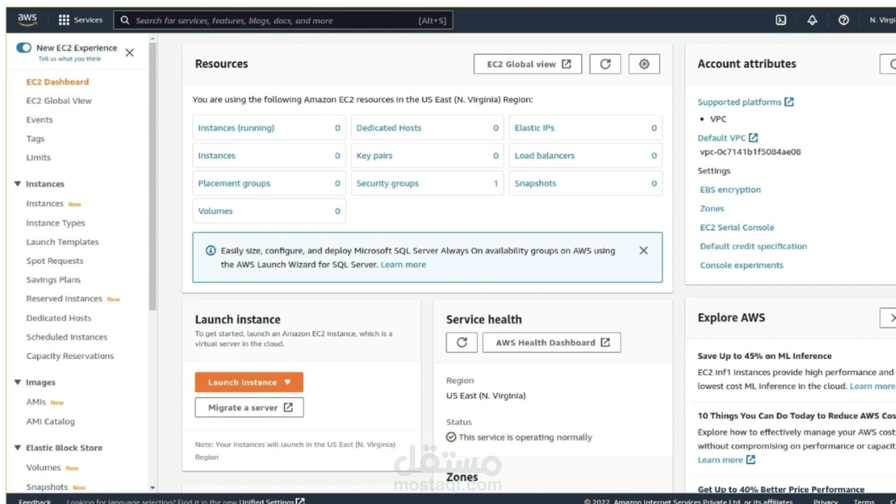Open the Snapshots resource card
896x504 pixels.
click(x=585, y=183)
